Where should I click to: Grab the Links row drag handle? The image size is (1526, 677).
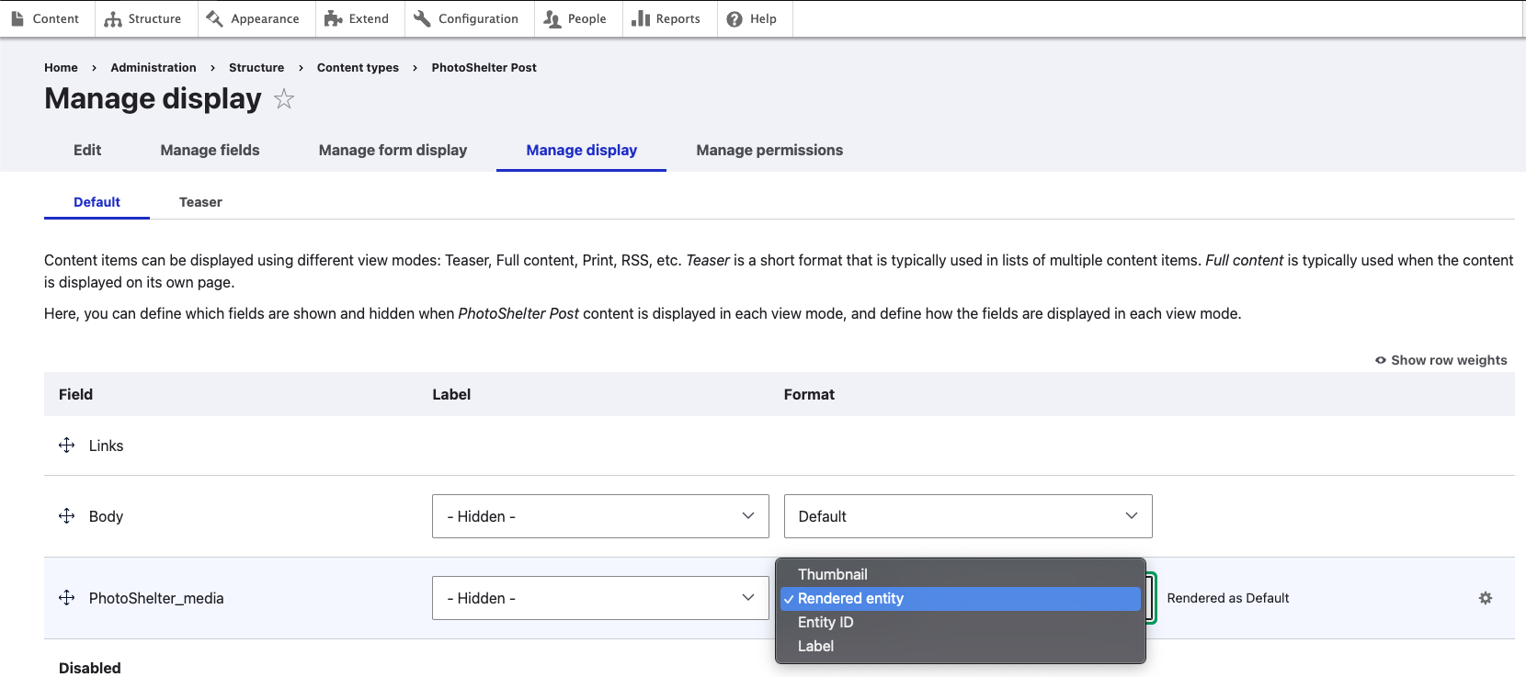[x=66, y=446]
